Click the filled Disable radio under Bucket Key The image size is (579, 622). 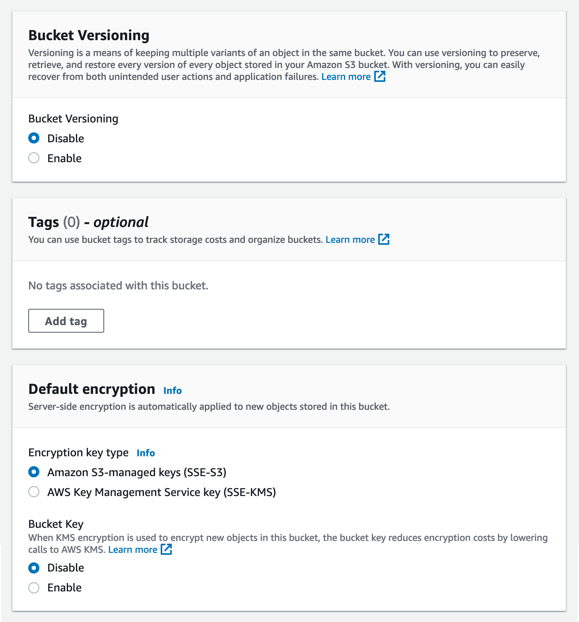click(x=34, y=568)
